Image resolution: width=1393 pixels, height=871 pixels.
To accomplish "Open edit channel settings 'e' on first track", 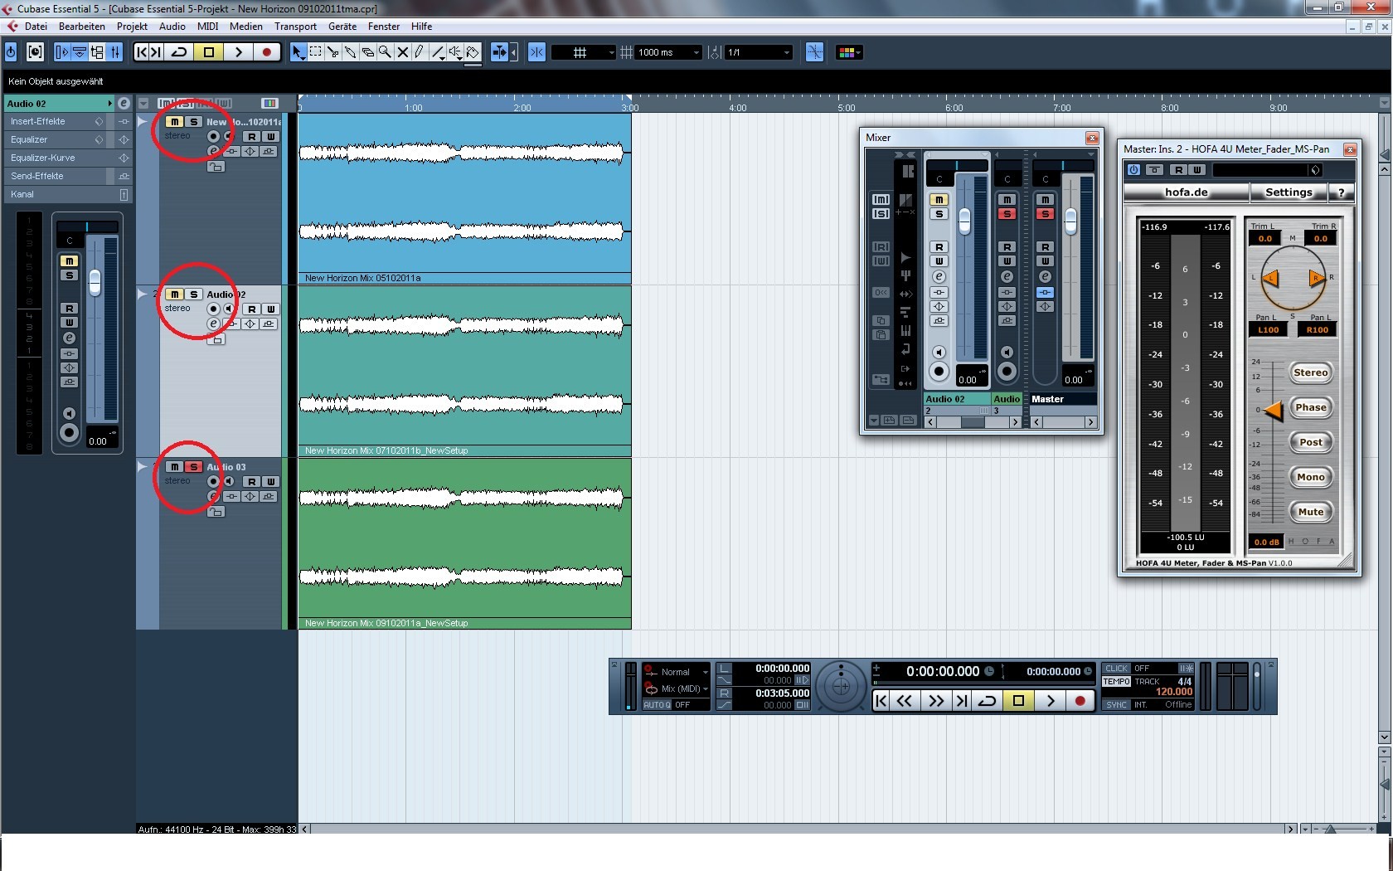I will [x=213, y=151].
